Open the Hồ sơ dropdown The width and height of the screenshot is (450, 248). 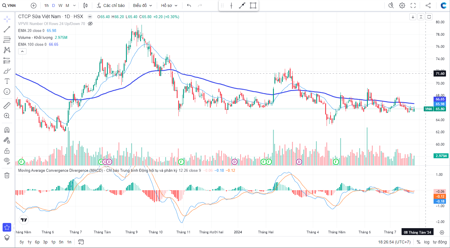click(169, 5)
